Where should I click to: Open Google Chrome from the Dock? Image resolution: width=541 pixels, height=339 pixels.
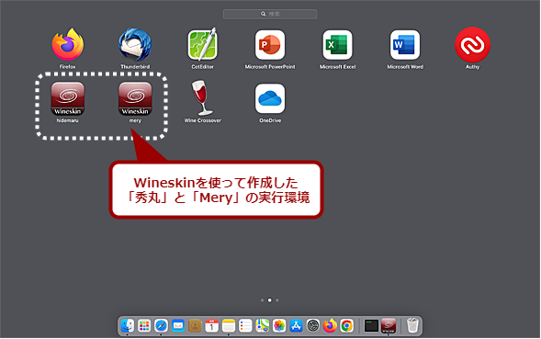click(x=347, y=325)
